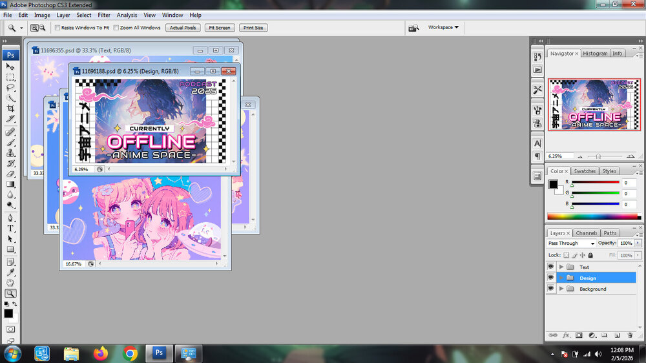646x363 pixels.
Task: Select the Brush tool
Action: coord(10,143)
